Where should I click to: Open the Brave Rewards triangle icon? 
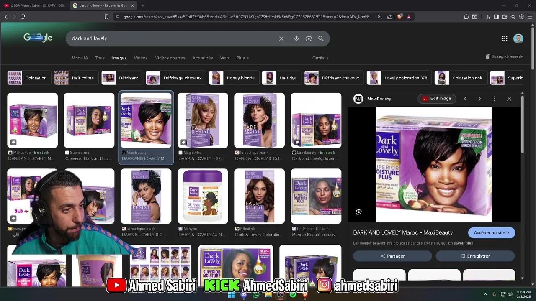coord(409,17)
